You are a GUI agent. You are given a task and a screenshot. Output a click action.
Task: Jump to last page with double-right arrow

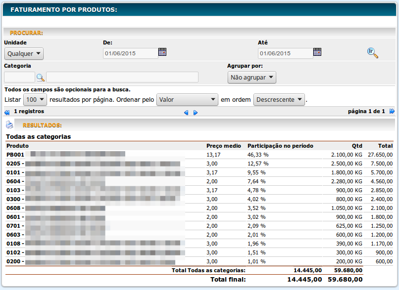392,112
